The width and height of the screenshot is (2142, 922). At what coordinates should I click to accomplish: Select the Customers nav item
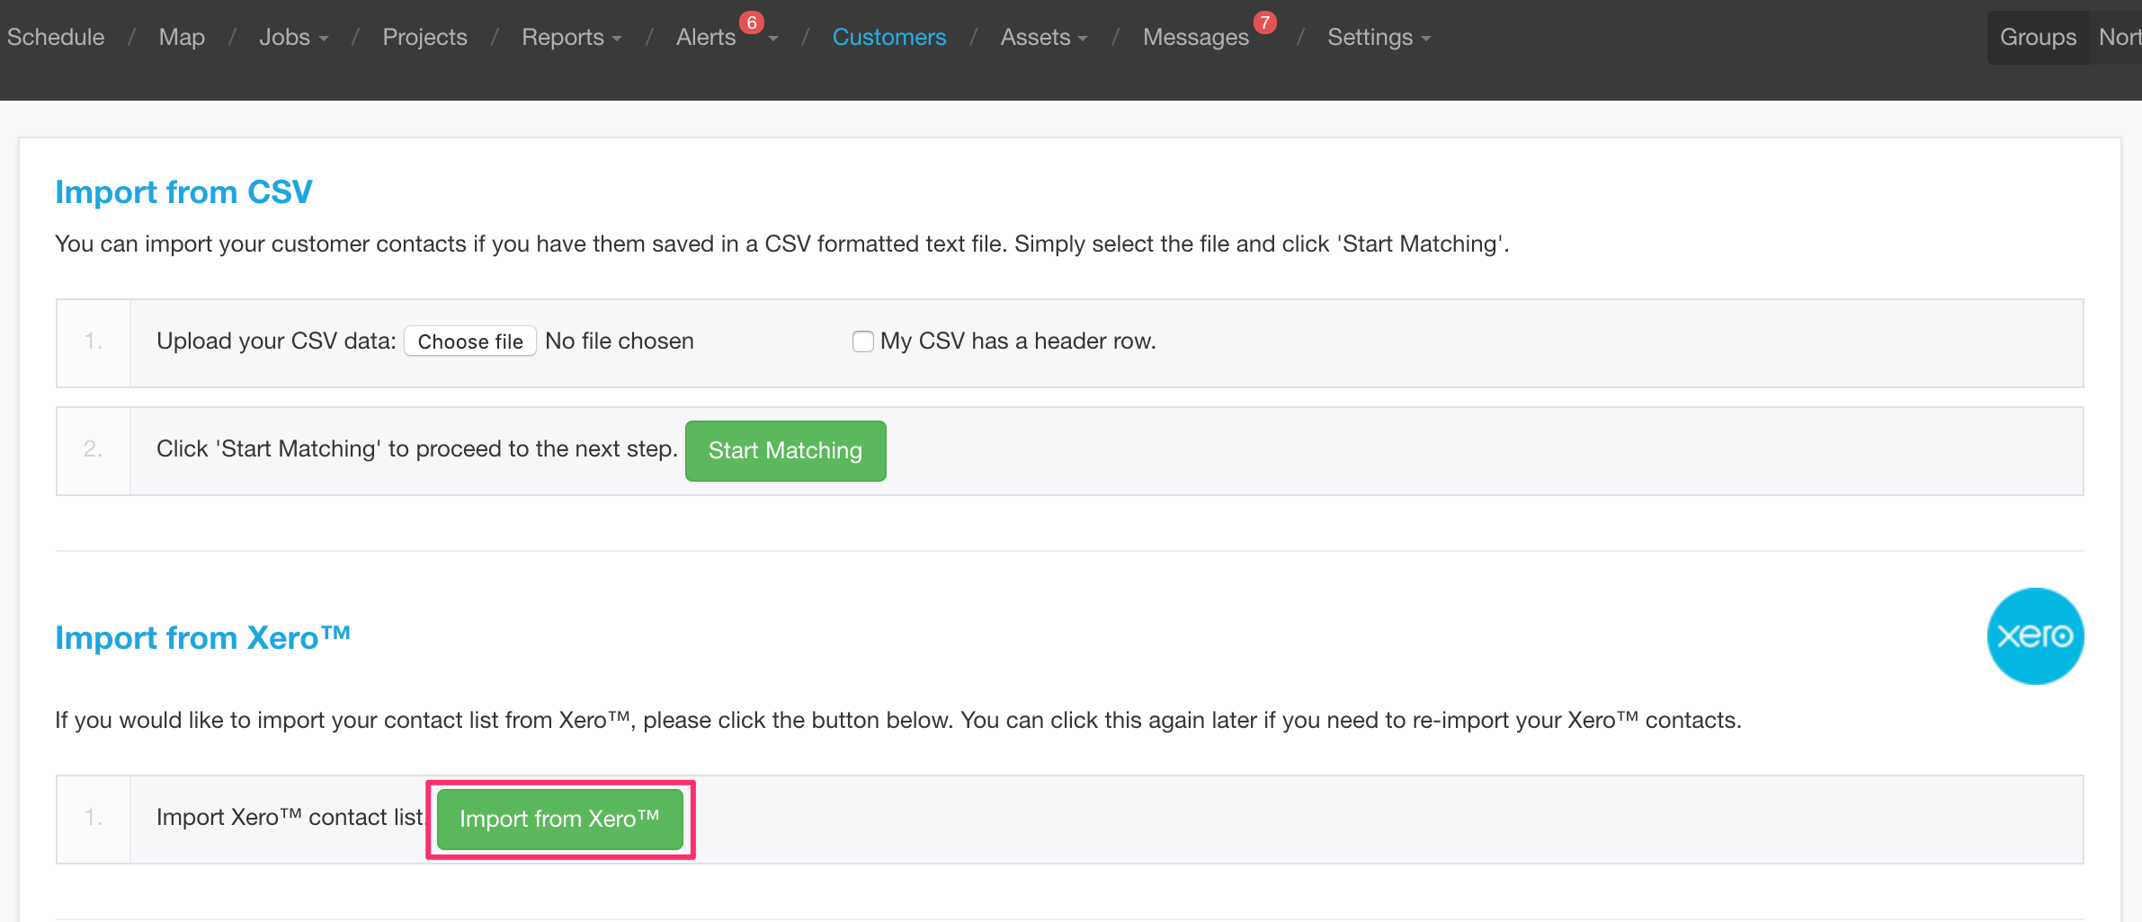[889, 37]
